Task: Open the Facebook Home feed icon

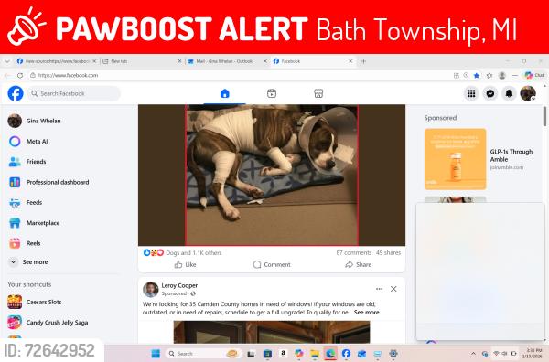Action: [225, 93]
